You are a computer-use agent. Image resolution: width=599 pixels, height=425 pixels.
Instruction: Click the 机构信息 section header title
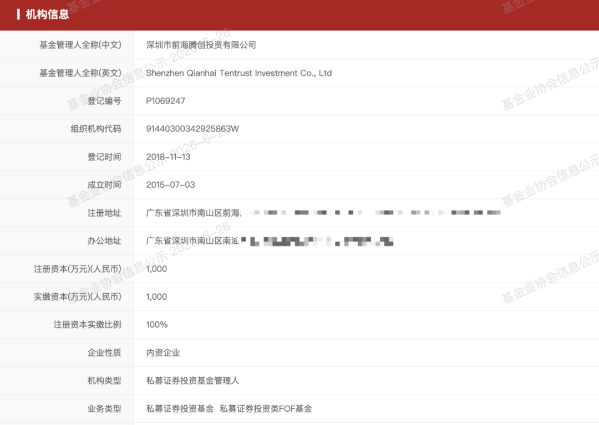point(47,14)
